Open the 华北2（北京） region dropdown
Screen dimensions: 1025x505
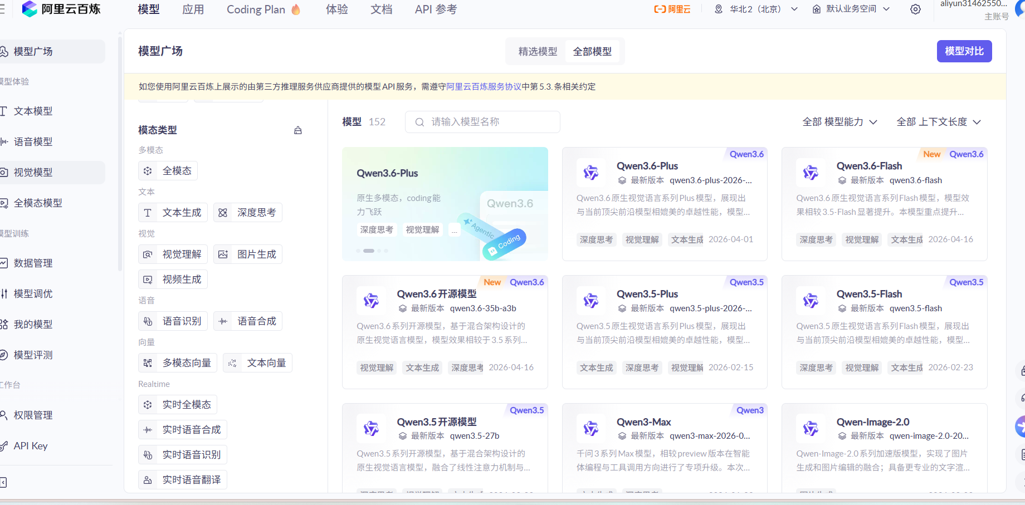[756, 9]
